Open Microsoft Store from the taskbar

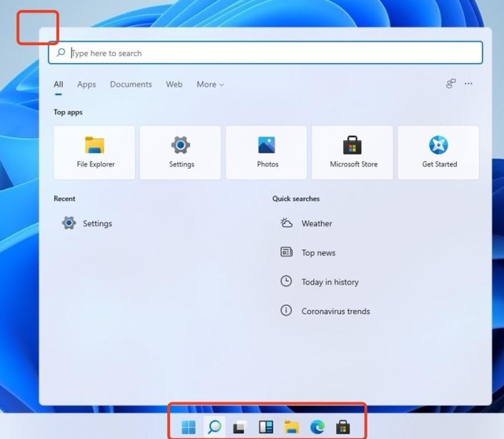click(342, 427)
